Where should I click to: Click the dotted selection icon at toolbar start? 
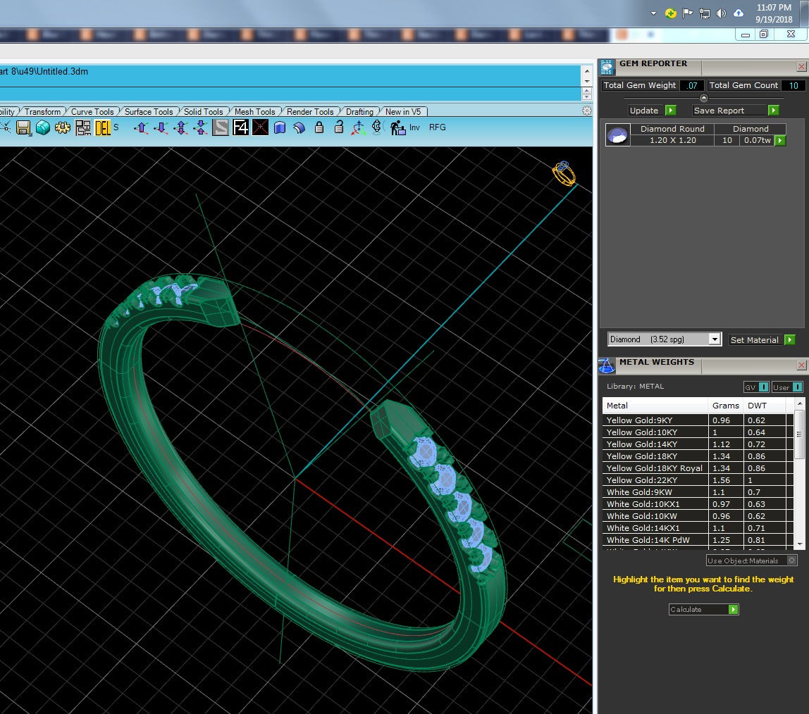point(5,127)
